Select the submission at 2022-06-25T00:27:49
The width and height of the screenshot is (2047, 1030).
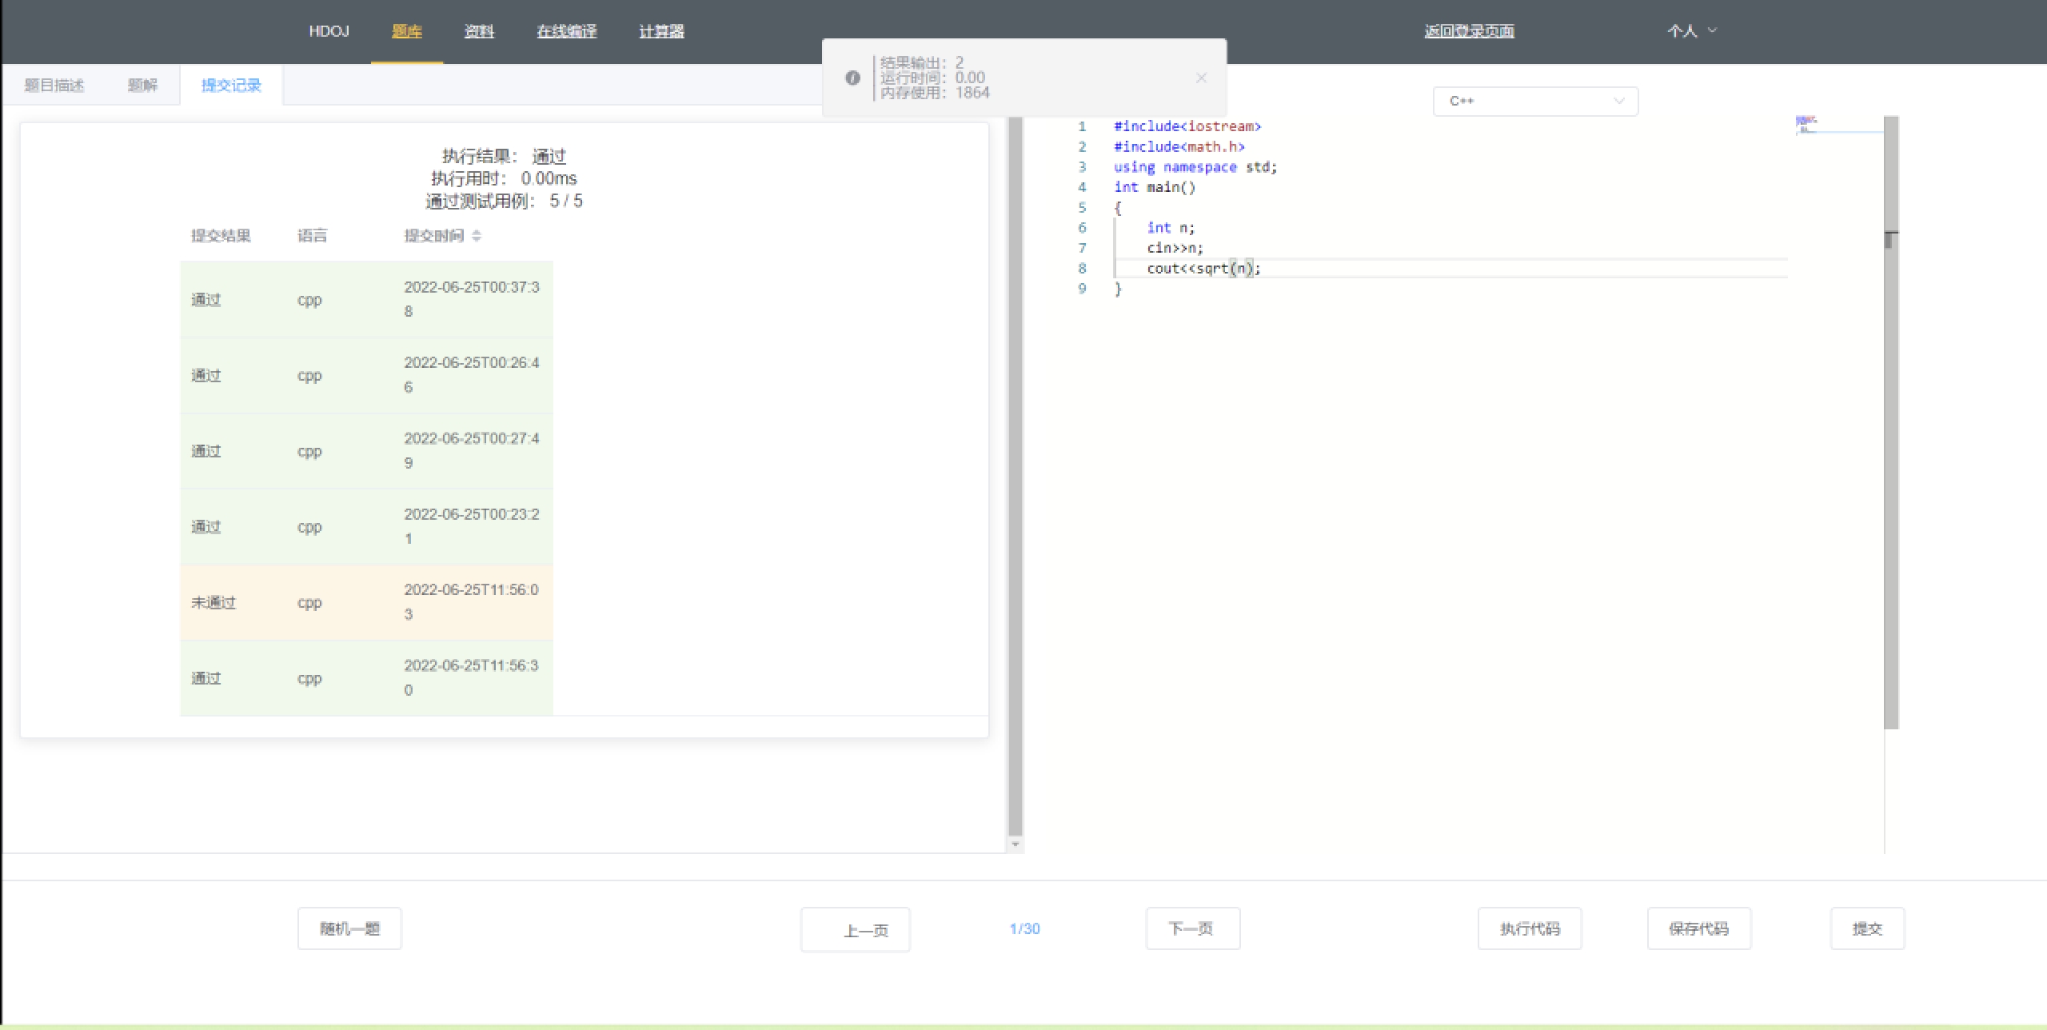(x=366, y=451)
